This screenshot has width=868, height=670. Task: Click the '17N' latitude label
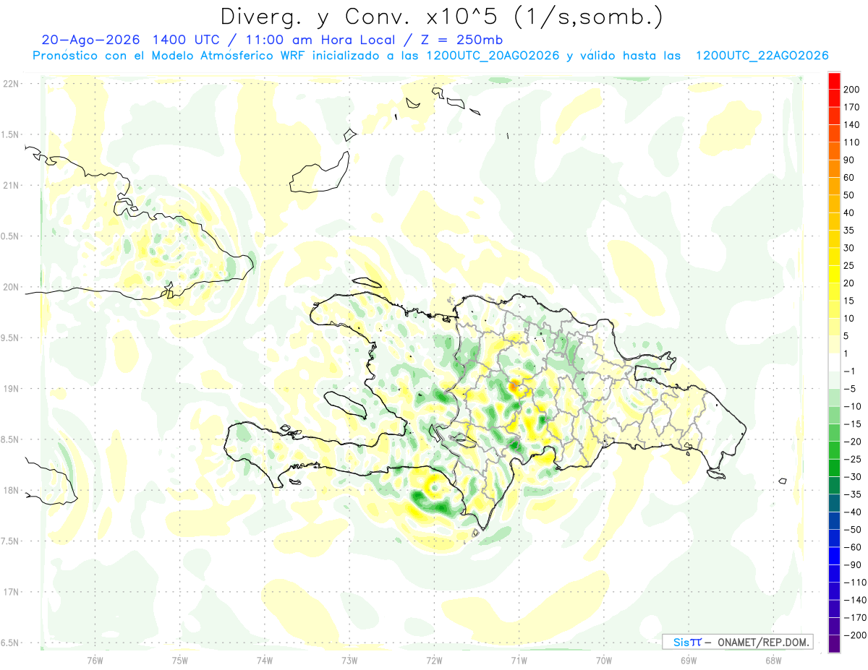10,592
